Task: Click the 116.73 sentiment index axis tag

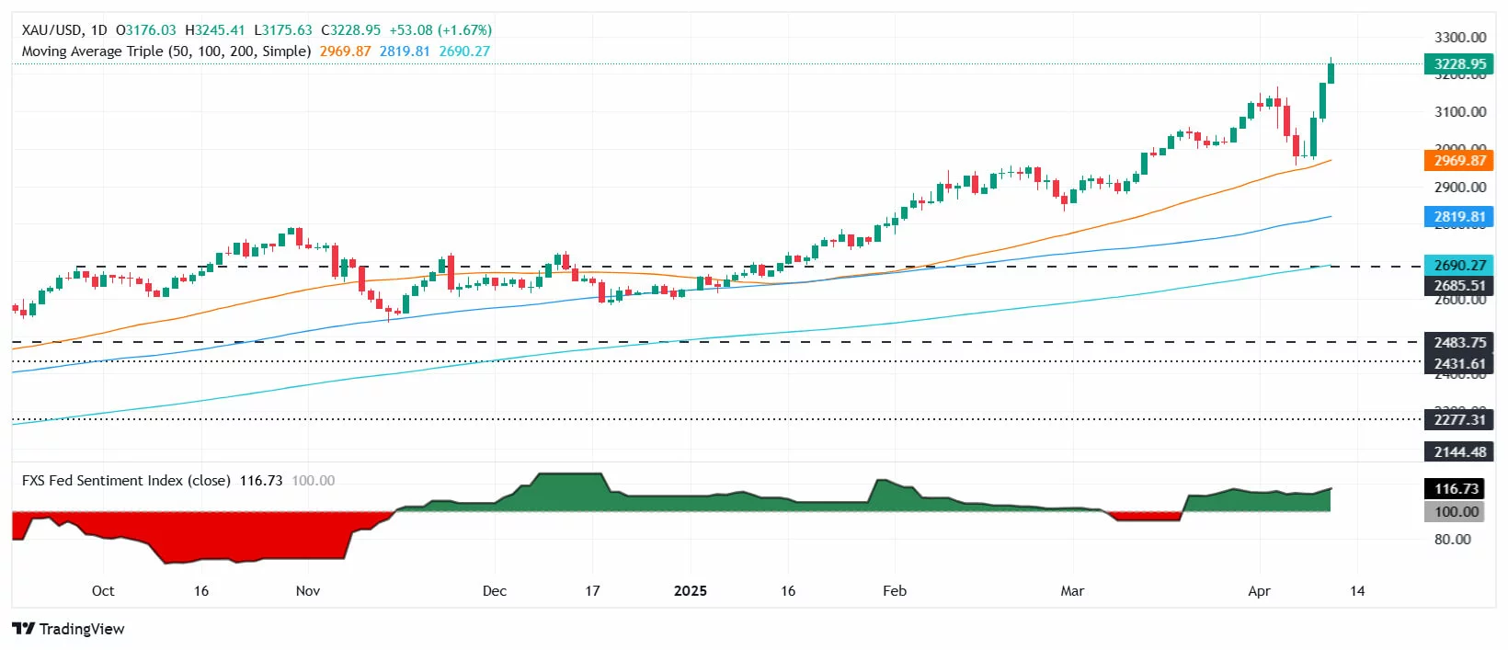Action: [1456, 489]
